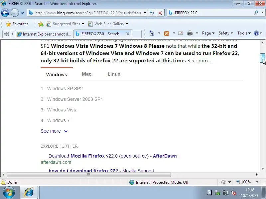Click the Action Center tray icon
The height and width of the screenshot is (199, 266).
pos(209,193)
